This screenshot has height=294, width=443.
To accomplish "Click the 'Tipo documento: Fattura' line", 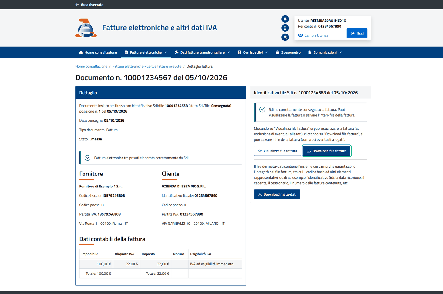I will pos(98,130).
